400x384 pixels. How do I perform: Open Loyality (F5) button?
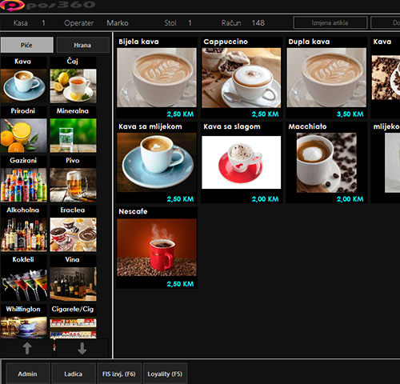coord(165,374)
